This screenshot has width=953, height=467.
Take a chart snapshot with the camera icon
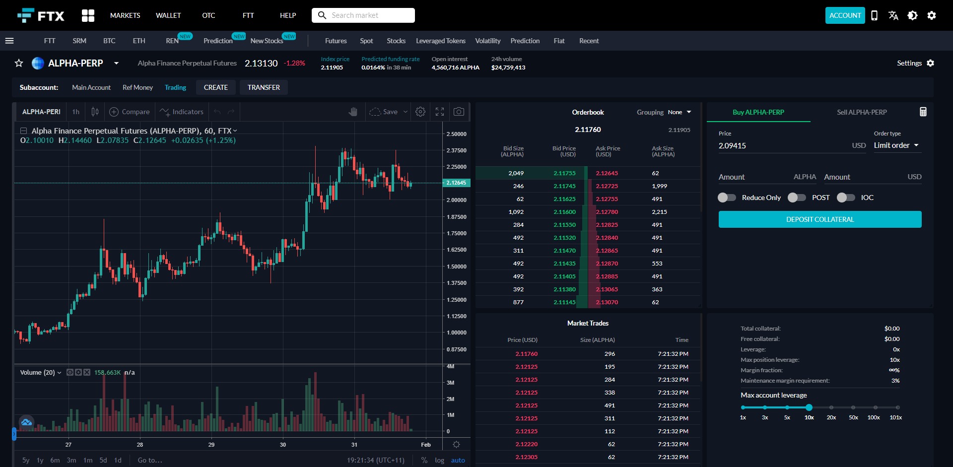click(x=459, y=112)
